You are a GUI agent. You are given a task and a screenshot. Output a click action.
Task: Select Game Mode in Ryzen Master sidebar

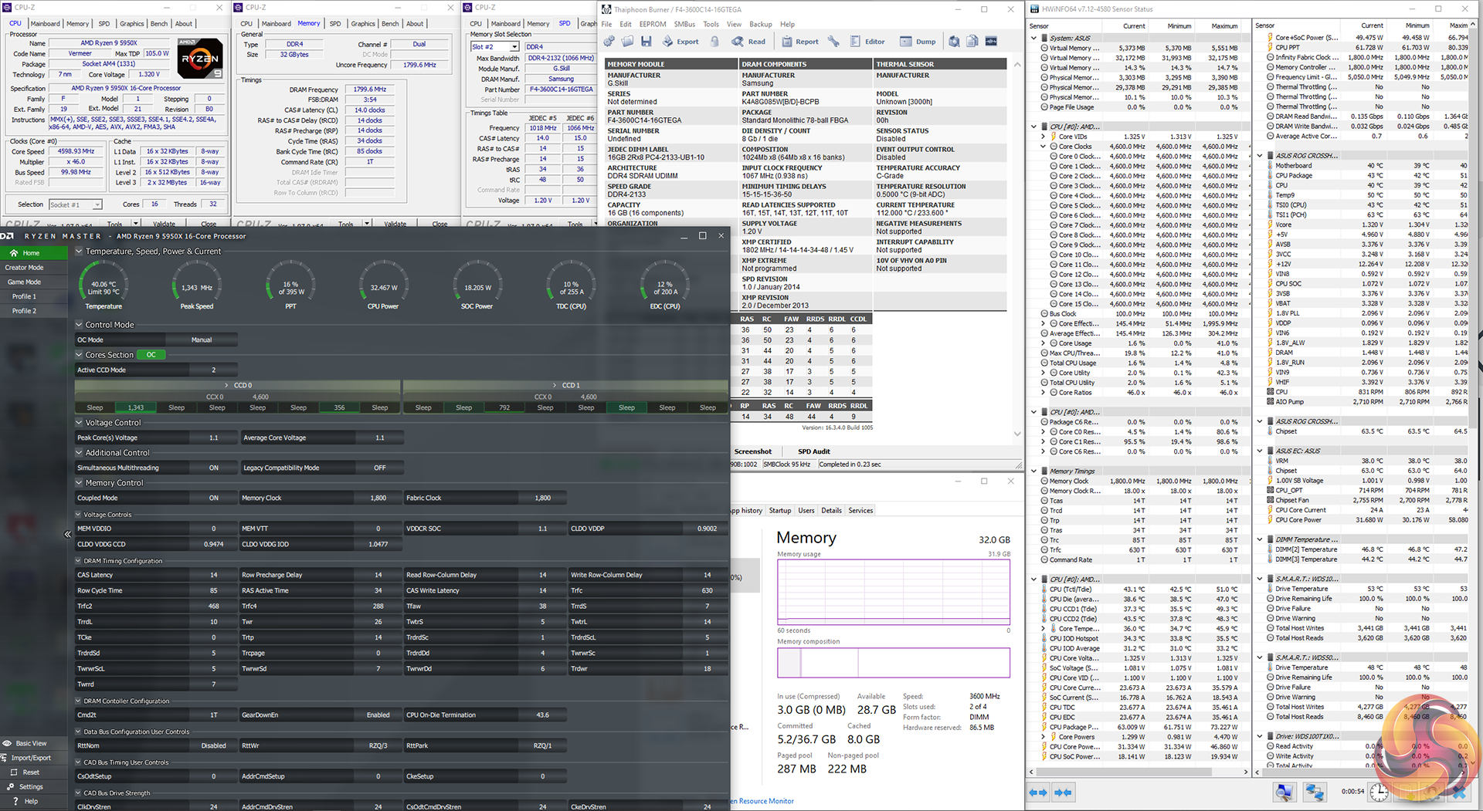click(x=25, y=282)
